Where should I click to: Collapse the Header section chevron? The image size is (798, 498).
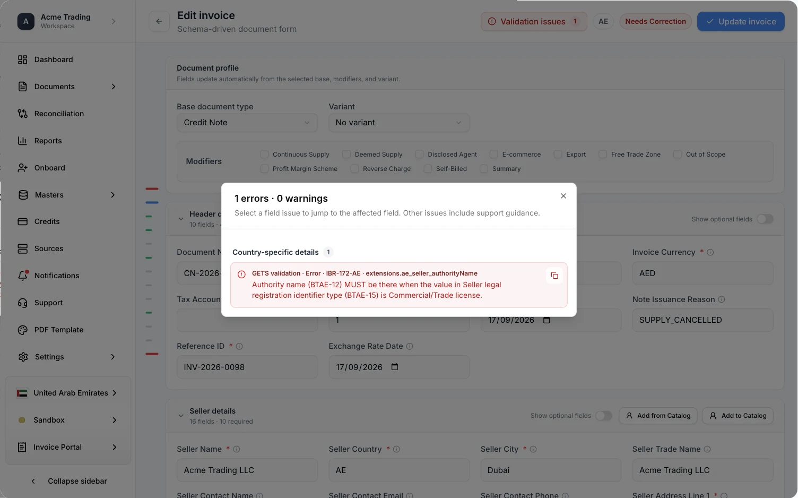(181, 219)
